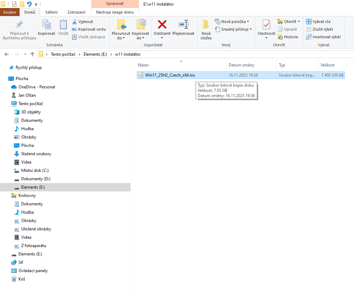
Task: Create a new folder with Nová složka
Action: pyautogui.click(x=206, y=30)
